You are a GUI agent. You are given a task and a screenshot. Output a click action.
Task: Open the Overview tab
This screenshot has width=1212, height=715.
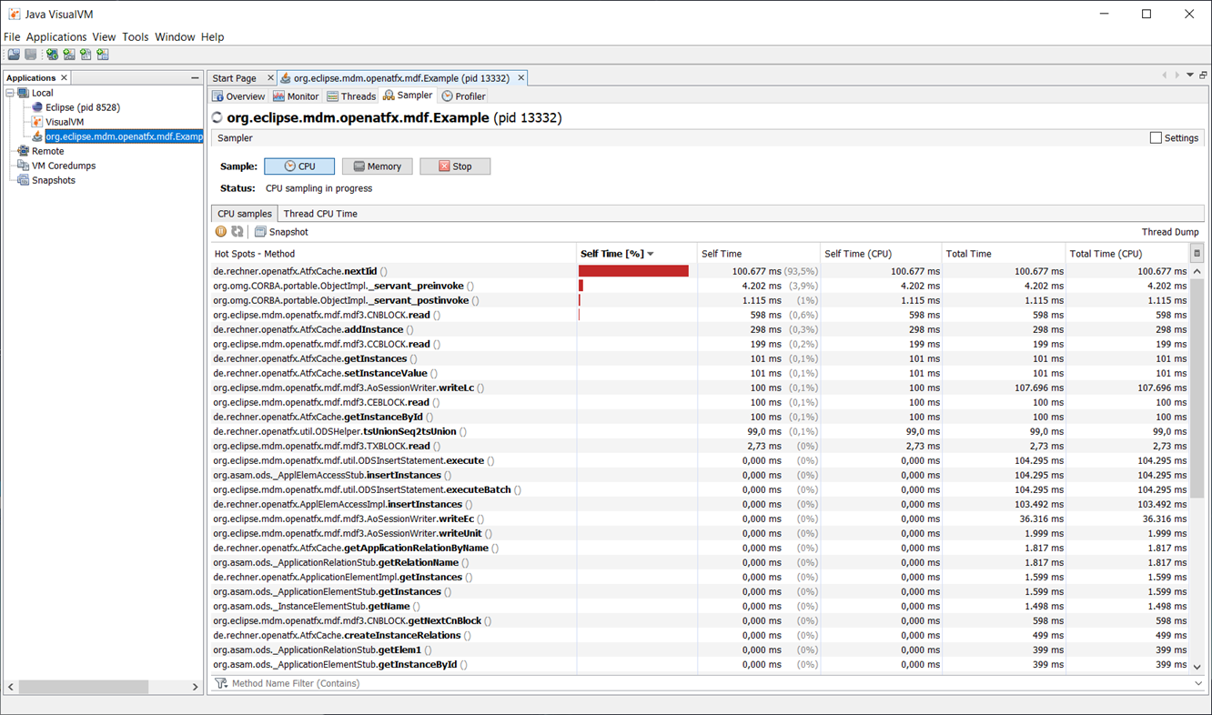click(238, 96)
